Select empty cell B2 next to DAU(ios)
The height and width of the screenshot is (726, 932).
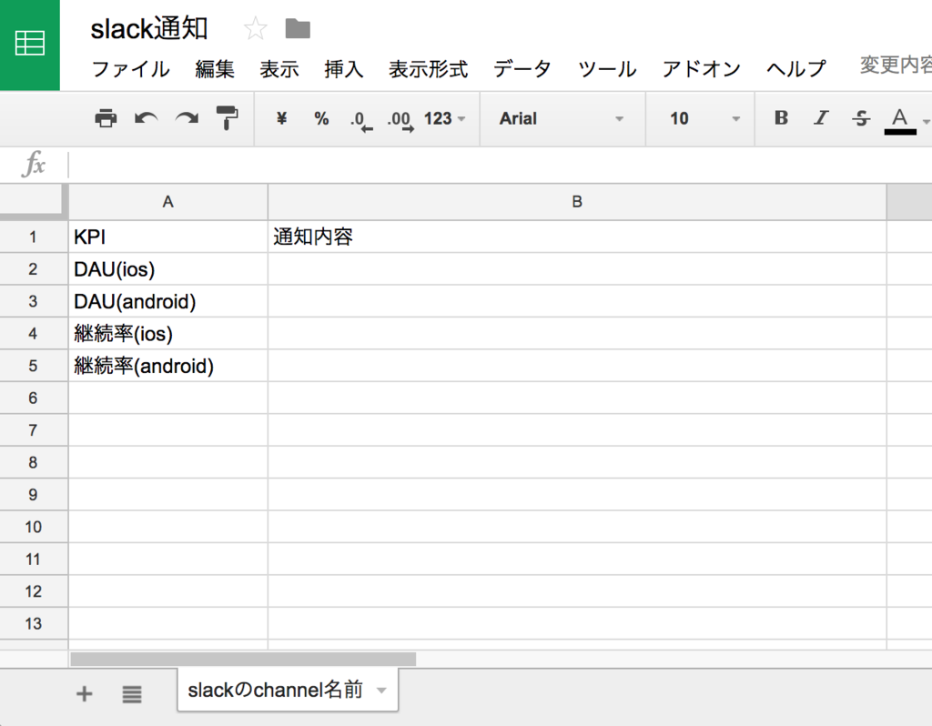pos(577,269)
